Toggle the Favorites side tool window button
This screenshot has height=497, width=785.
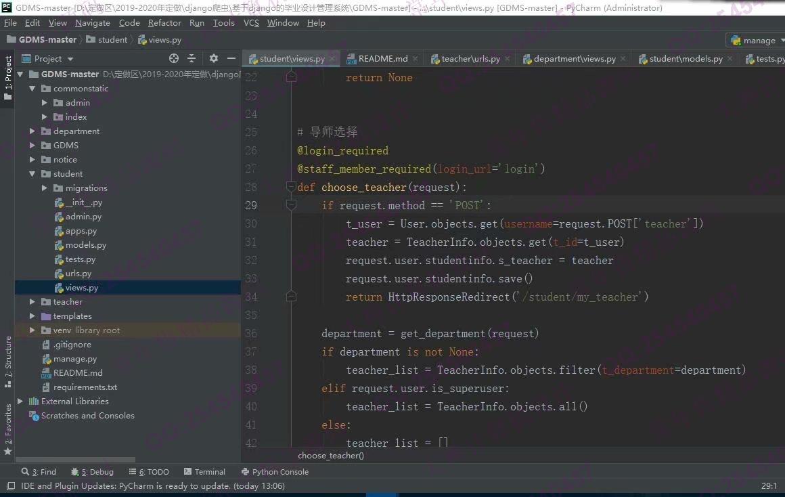point(7,429)
